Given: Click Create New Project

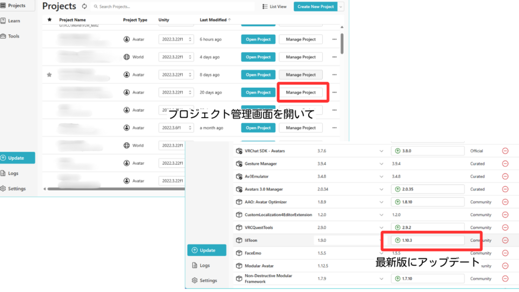Looking at the screenshot, I should pyautogui.click(x=315, y=7).
